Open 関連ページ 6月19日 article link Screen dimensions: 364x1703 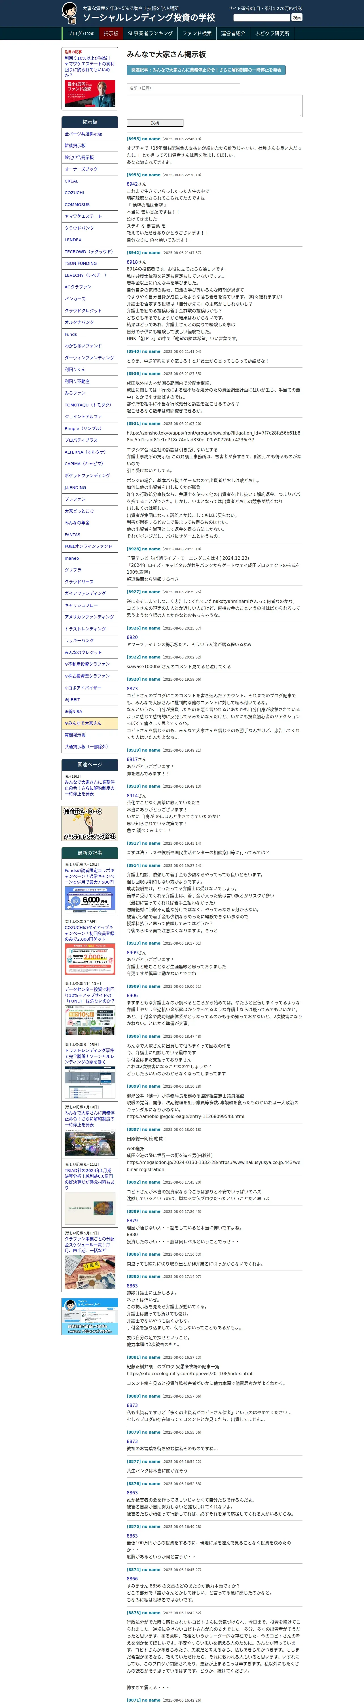(89, 788)
